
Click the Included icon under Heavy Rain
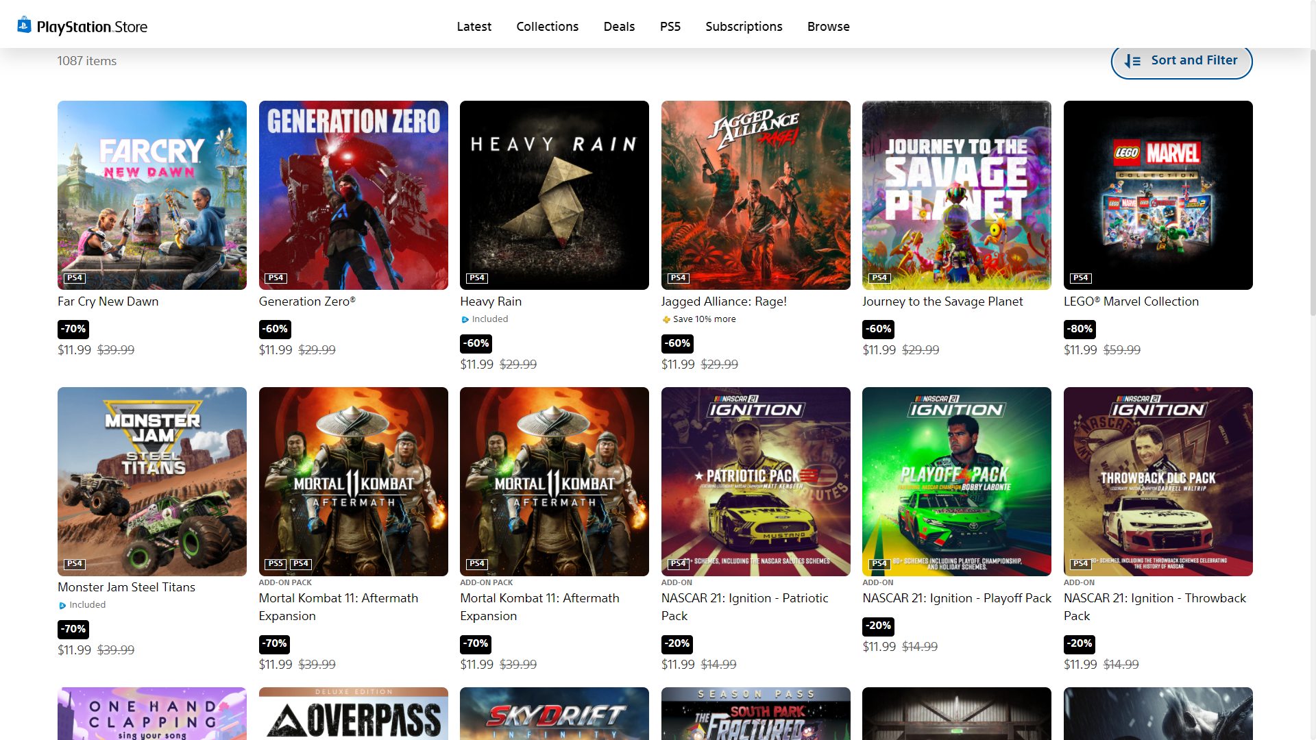[x=465, y=319]
